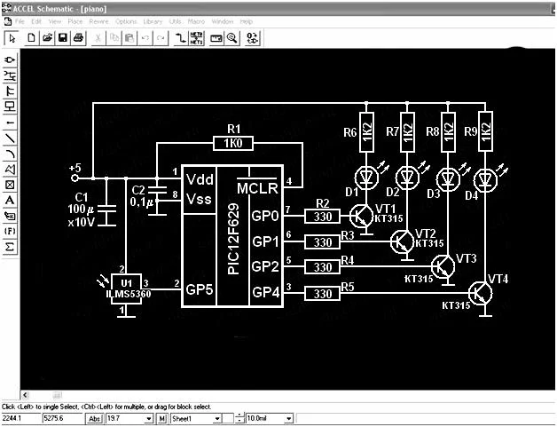The height and width of the screenshot is (427, 557).
Task: Select the Polygon drawing tool
Action: point(10,170)
